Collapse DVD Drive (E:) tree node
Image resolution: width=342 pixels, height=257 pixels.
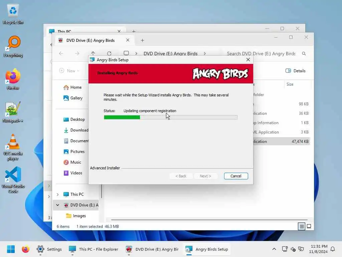pos(57,205)
